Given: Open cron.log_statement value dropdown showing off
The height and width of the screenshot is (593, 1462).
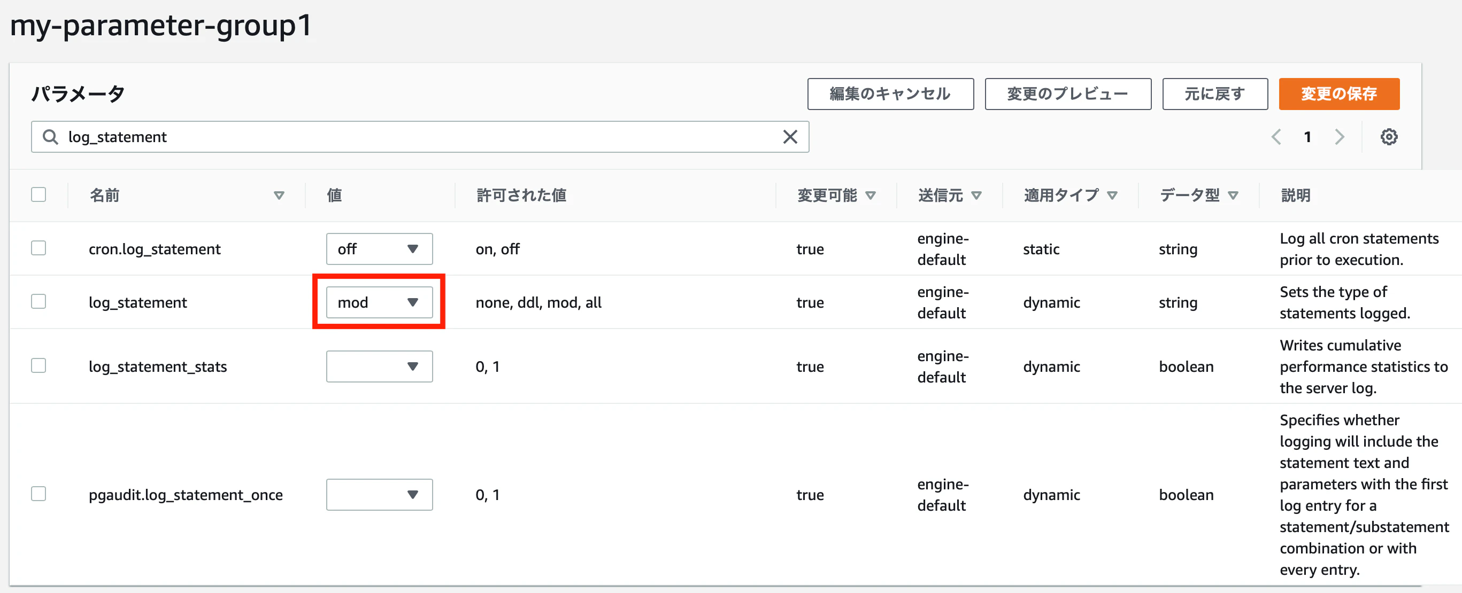Looking at the screenshot, I should coord(379,249).
